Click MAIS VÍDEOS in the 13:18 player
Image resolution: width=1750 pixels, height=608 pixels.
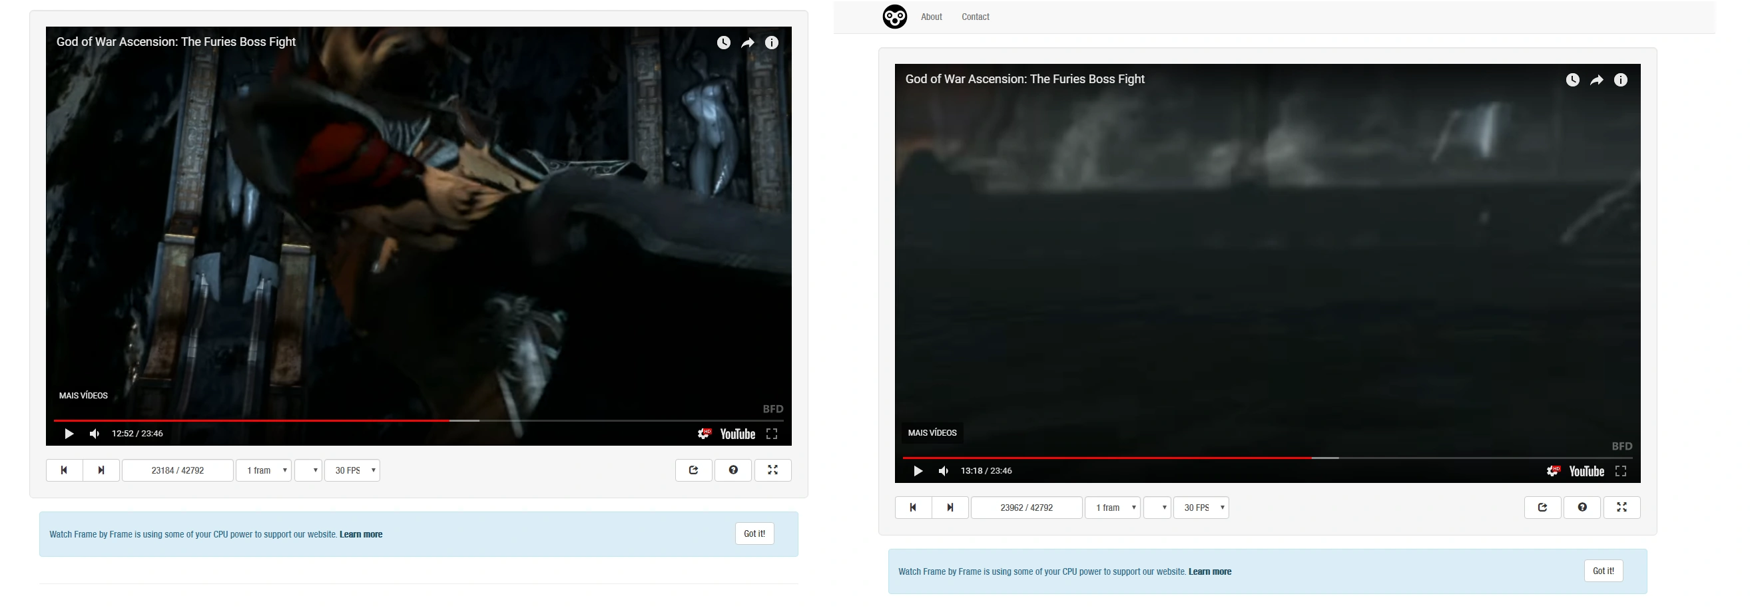[x=933, y=433]
